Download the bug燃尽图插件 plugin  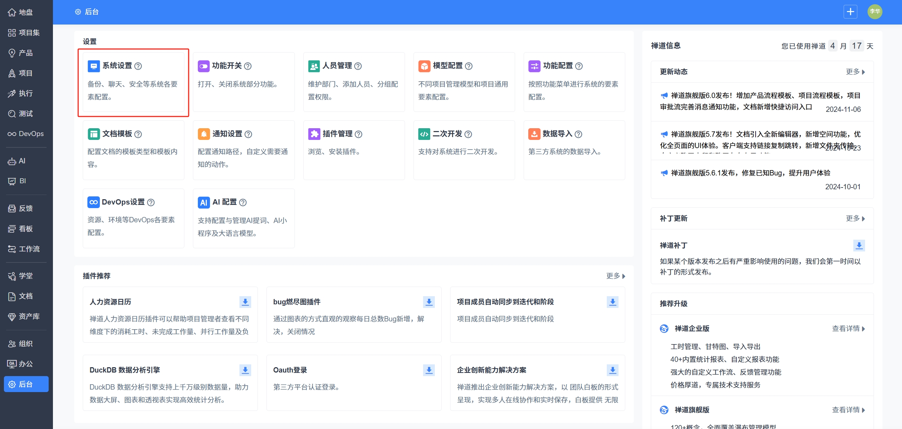click(429, 302)
